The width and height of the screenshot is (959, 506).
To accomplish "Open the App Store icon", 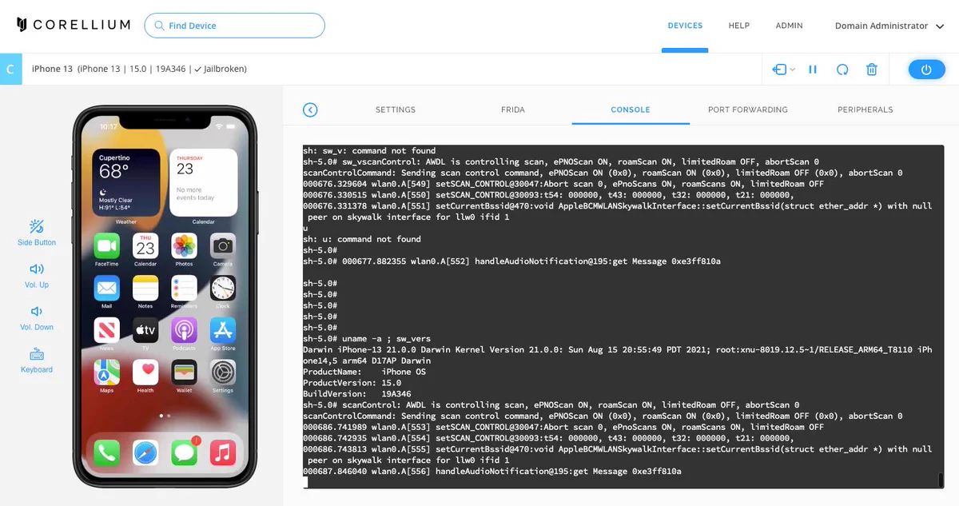I will (223, 330).
